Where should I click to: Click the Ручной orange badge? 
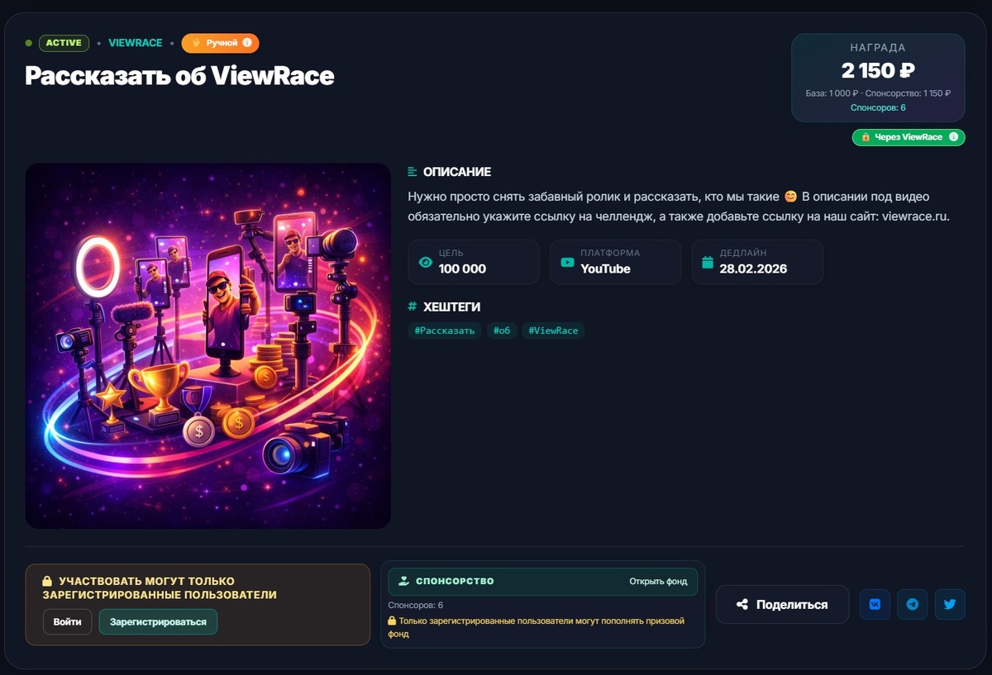point(220,43)
